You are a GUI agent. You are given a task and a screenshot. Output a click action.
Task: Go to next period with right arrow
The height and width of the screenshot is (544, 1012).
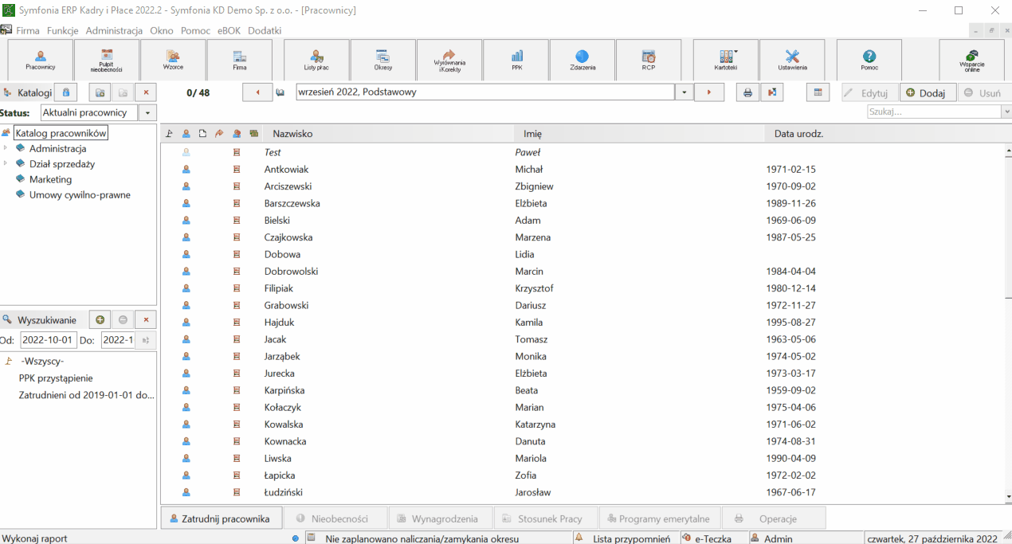click(709, 92)
